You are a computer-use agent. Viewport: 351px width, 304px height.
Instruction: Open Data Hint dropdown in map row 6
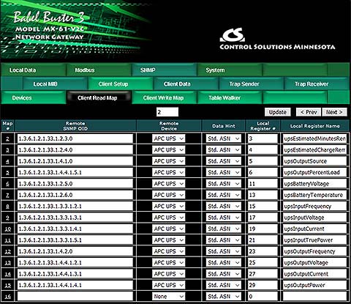[x=224, y=184]
